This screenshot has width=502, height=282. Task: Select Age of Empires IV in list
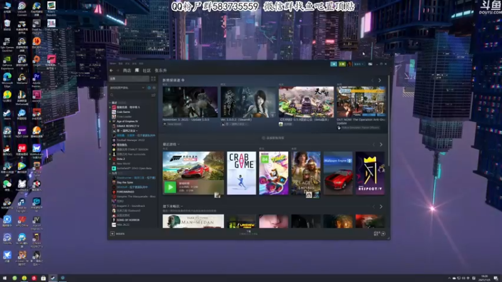pos(127,121)
